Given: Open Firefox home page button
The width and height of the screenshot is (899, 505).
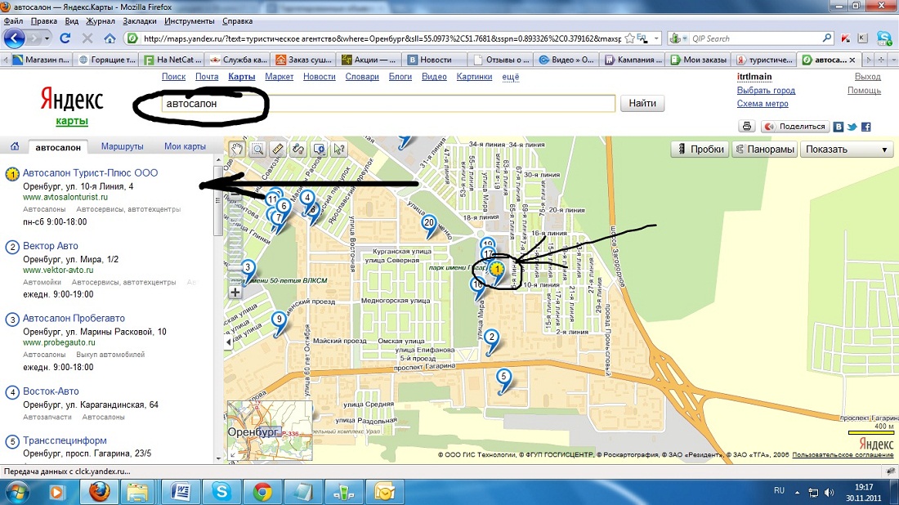Looking at the screenshot, I should [x=110, y=38].
